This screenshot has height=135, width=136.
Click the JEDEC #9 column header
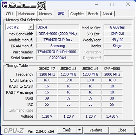pyautogui.click(x=90, y=68)
